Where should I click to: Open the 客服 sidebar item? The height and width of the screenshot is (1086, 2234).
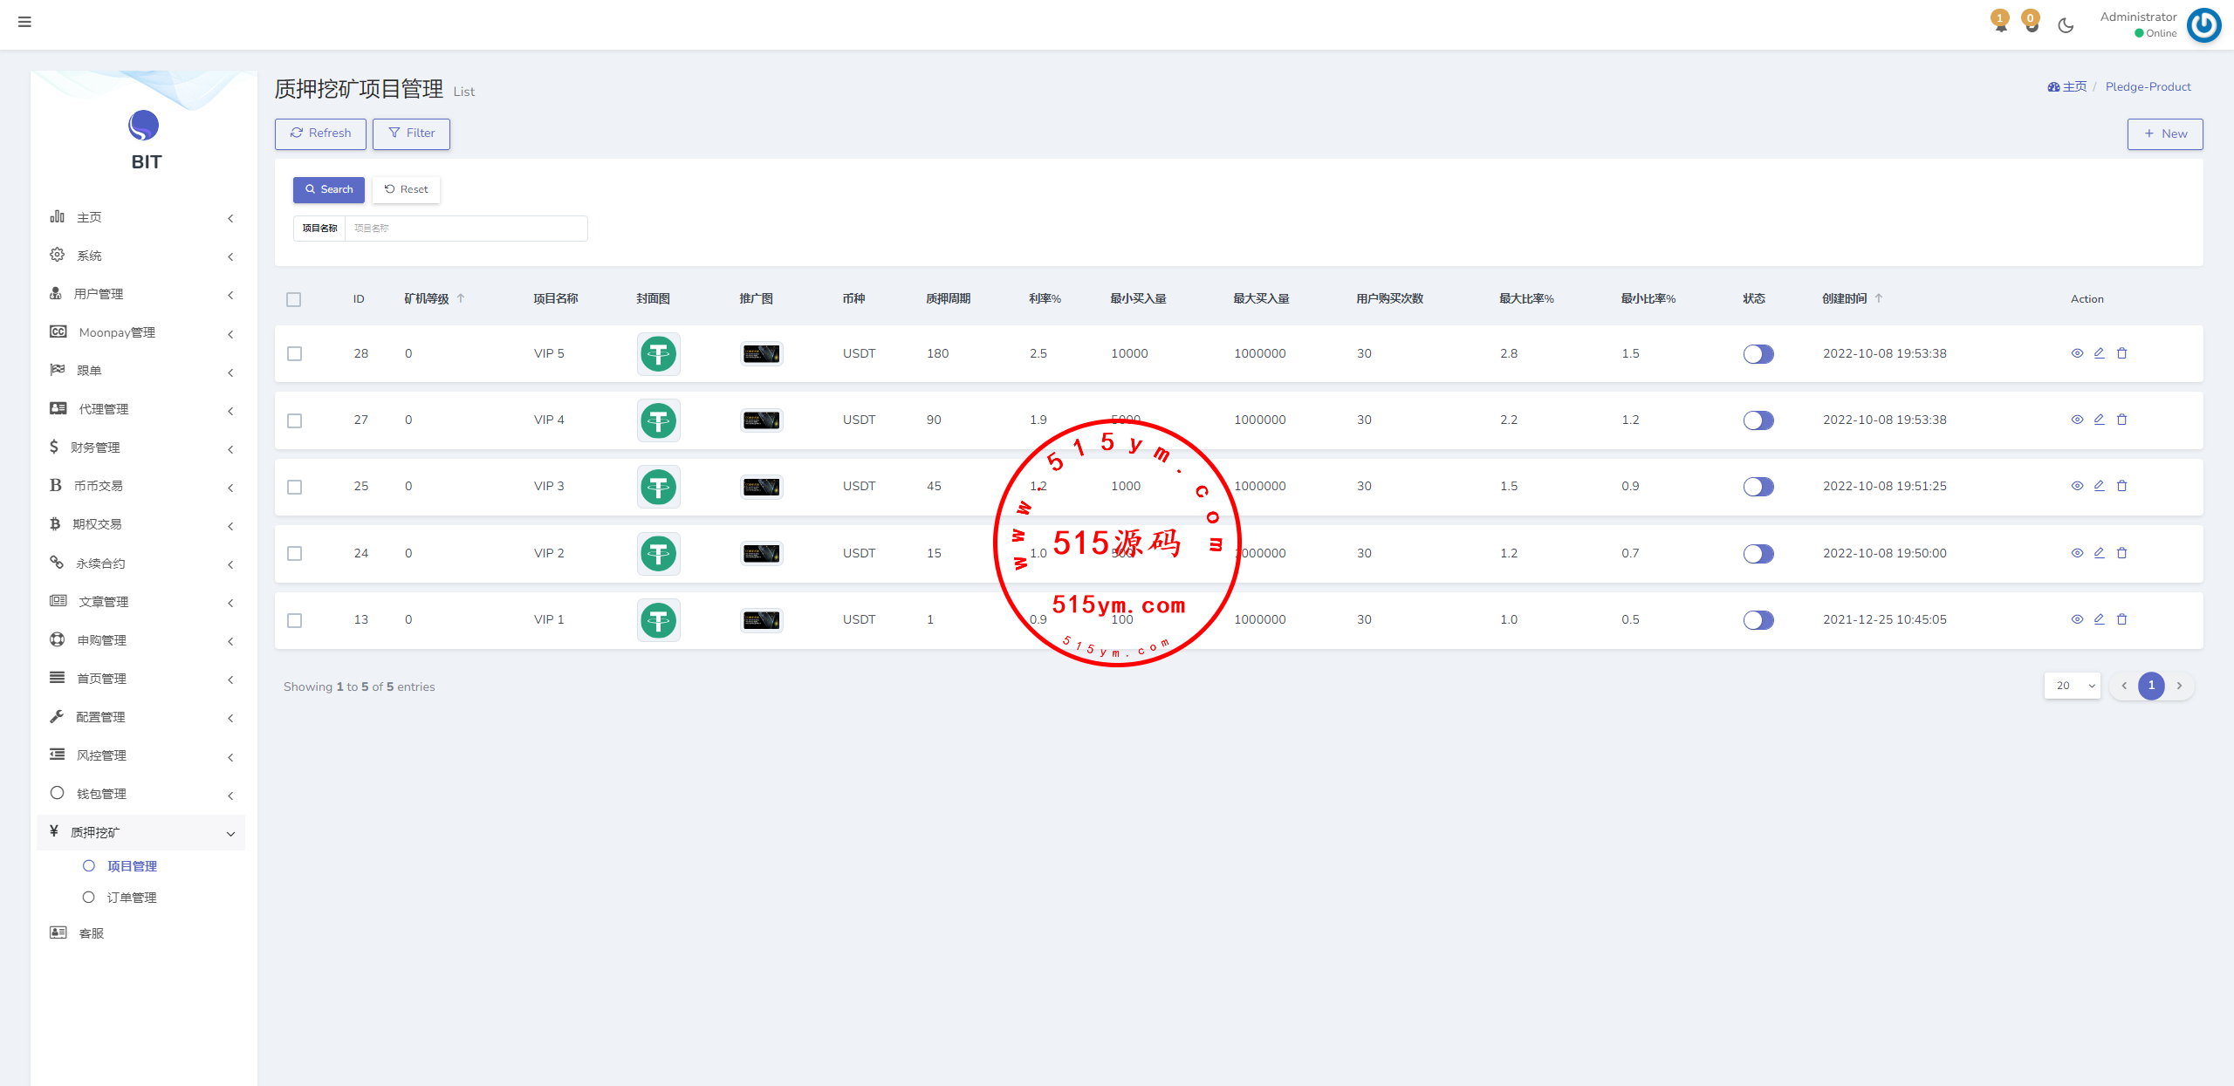[91, 933]
